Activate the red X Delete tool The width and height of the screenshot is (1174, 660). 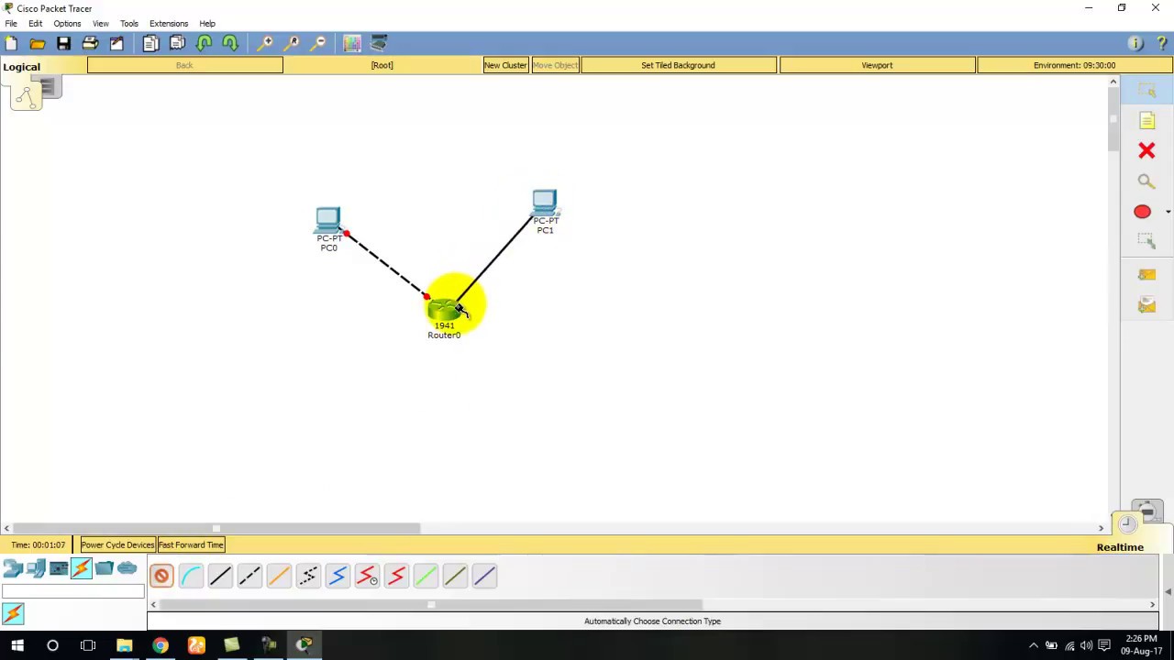point(1146,150)
